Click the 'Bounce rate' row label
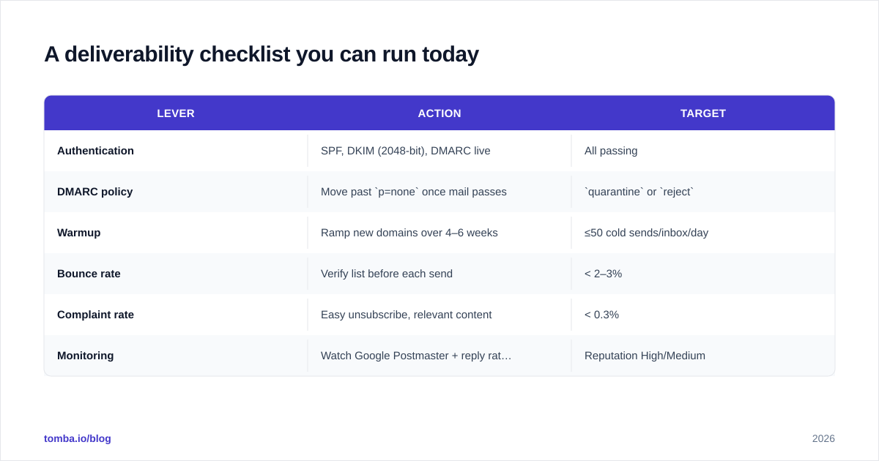This screenshot has height=461, width=879. tap(89, 274)
